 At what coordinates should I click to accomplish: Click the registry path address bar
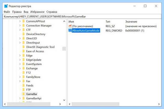pyautogui.click(x=82, y=16)
